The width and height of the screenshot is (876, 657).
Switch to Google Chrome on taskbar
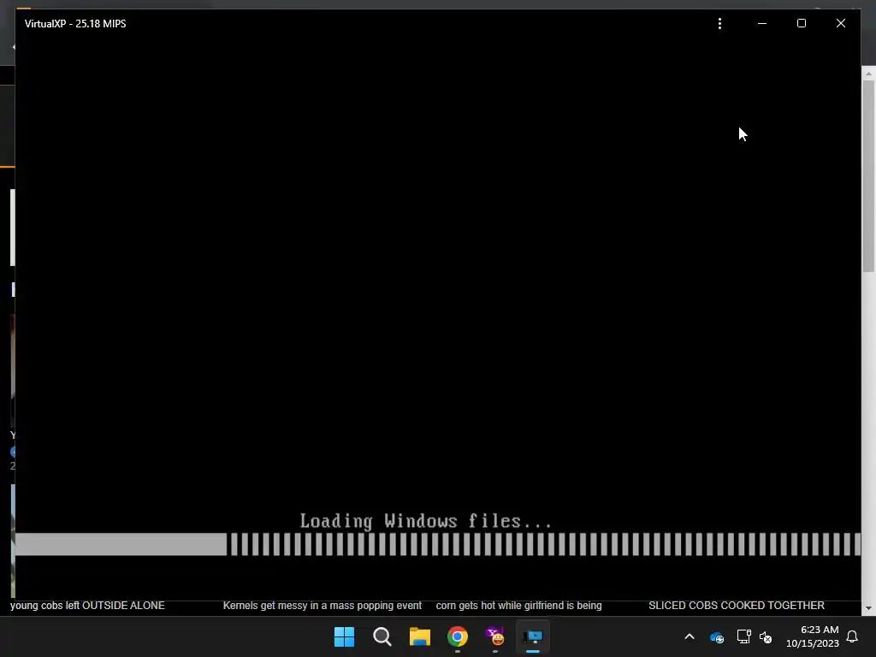click(458, 636)
